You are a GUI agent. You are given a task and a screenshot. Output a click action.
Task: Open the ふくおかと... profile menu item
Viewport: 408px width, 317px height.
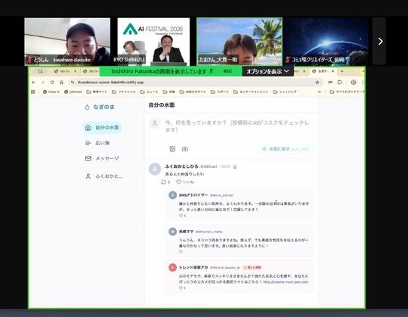104,176
